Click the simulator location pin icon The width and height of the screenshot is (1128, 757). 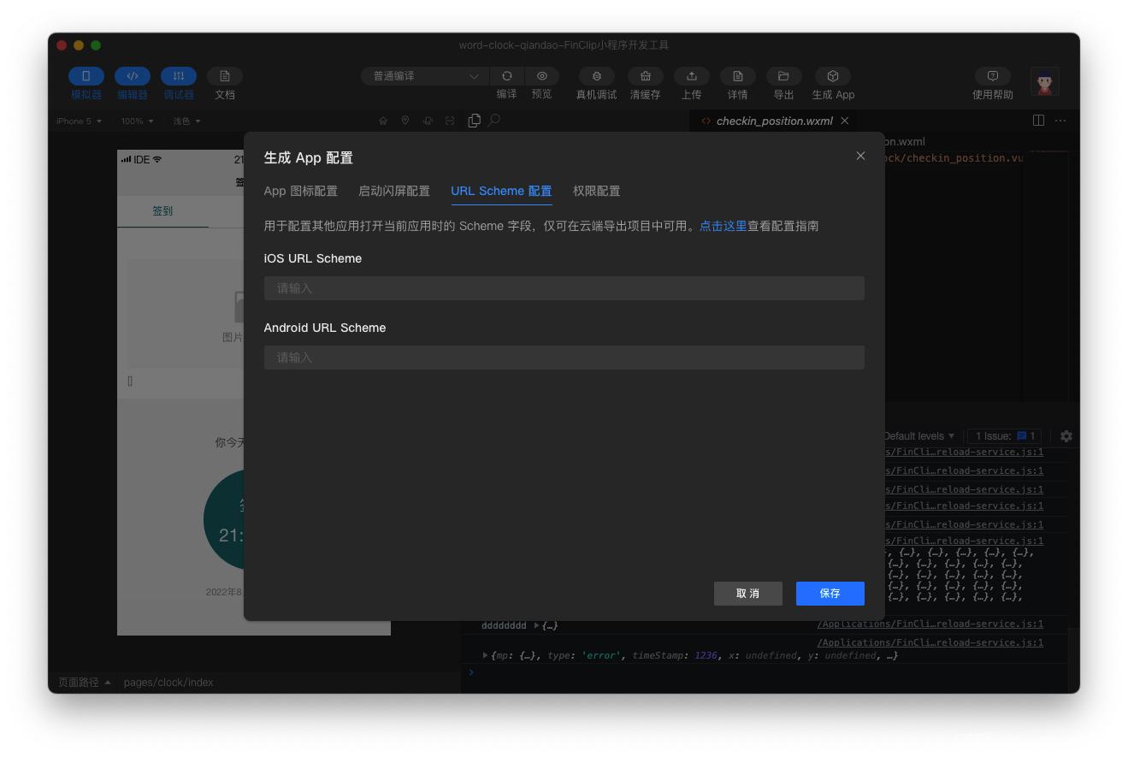(405, 121)
